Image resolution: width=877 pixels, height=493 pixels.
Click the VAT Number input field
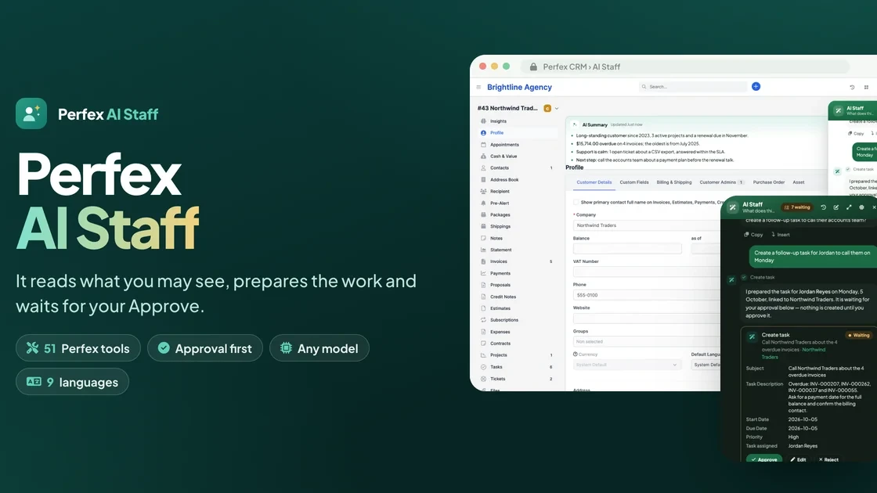(x=647, y=272)
